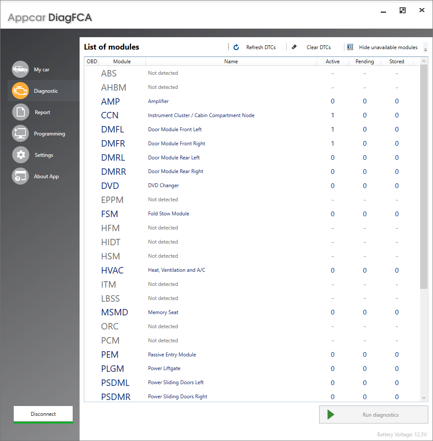Viewport: 433px width, 441px height.
Task: Start Run diagnostics
Action: tap(373, 415)
